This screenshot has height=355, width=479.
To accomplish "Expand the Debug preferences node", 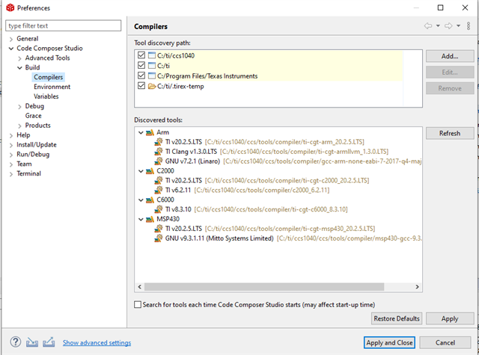I will pyautogui.click(x=19, y=106).
